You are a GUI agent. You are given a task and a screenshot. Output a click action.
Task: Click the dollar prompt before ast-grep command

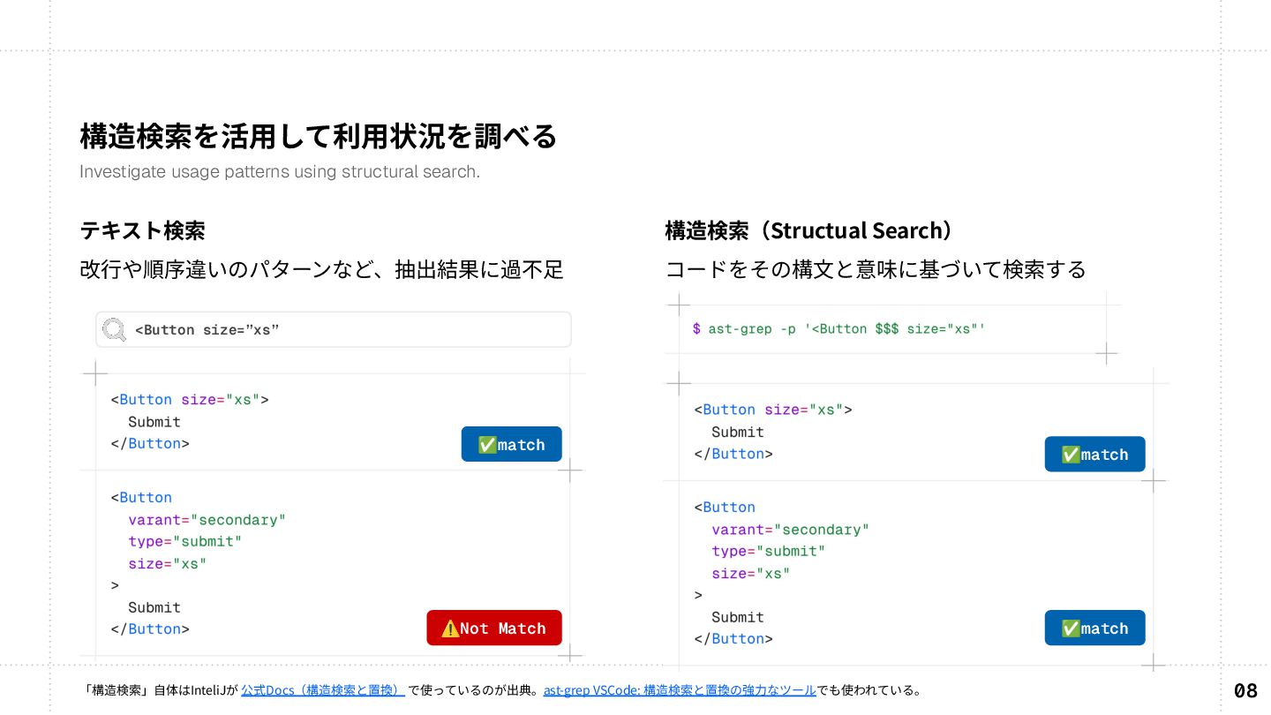[x=696, y=329]
